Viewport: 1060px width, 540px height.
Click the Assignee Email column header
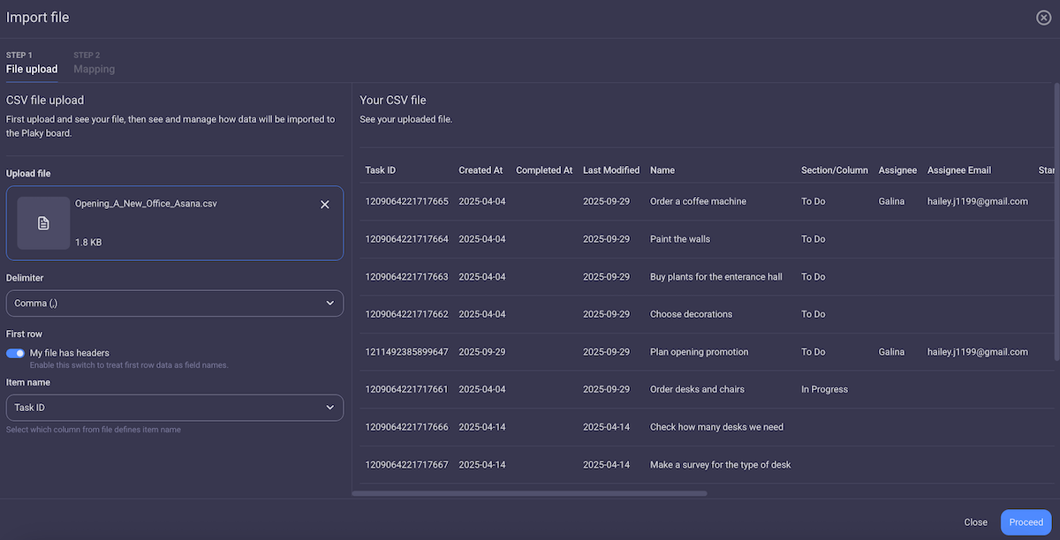(x=960, y=169)
